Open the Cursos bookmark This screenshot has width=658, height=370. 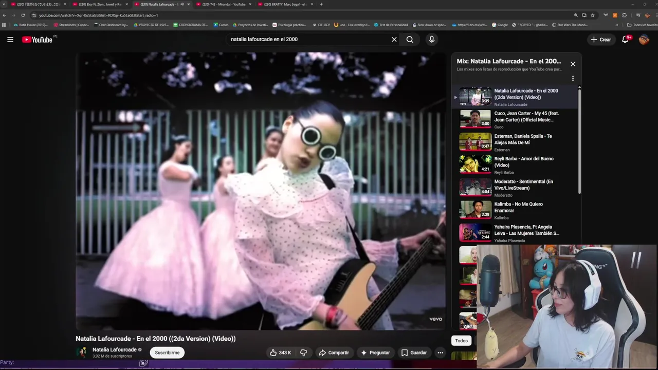221,25
